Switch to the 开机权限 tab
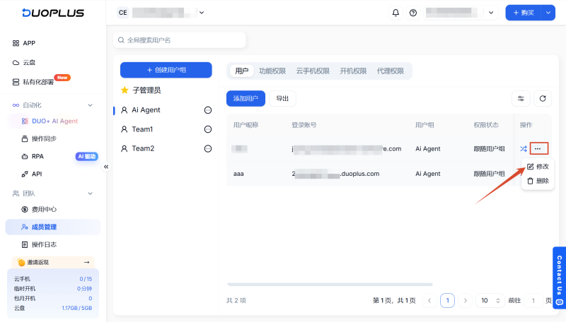The image size is (566, 322). [353, 71]
